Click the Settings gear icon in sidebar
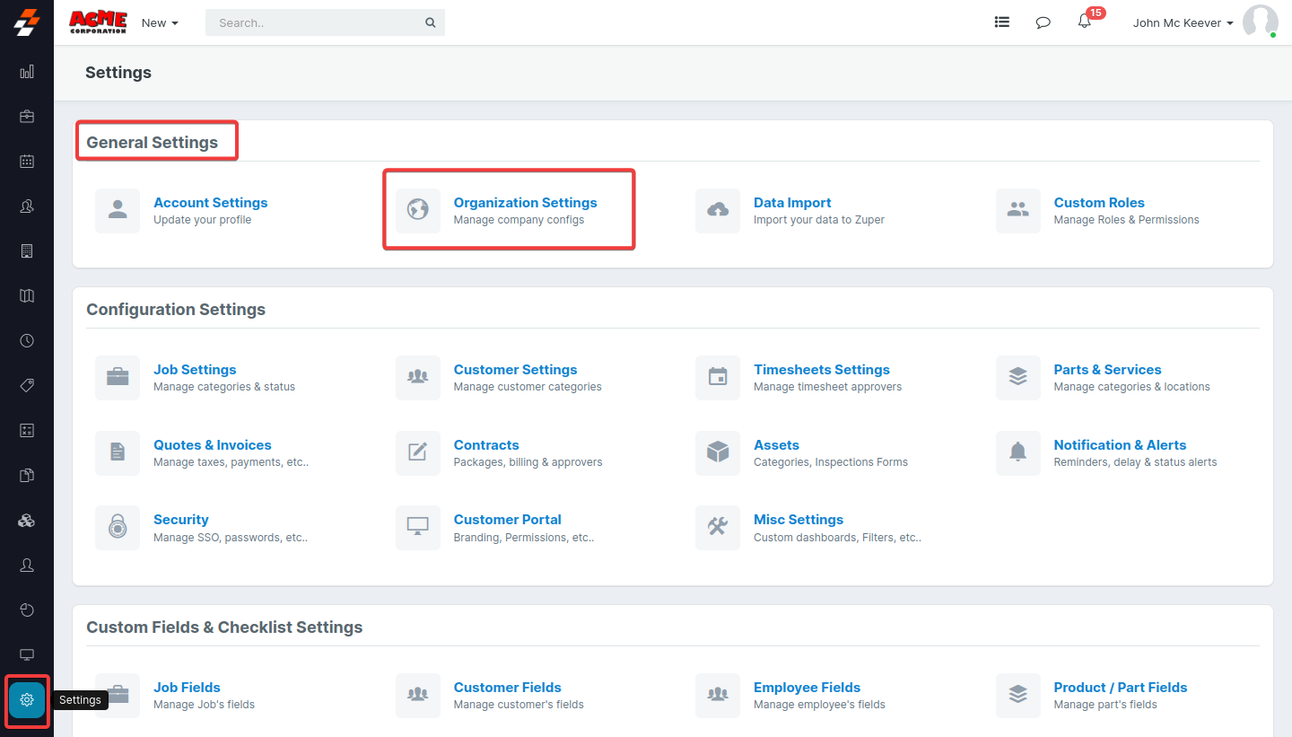This screenshot has height=737, width=1292. pos(27,699)
